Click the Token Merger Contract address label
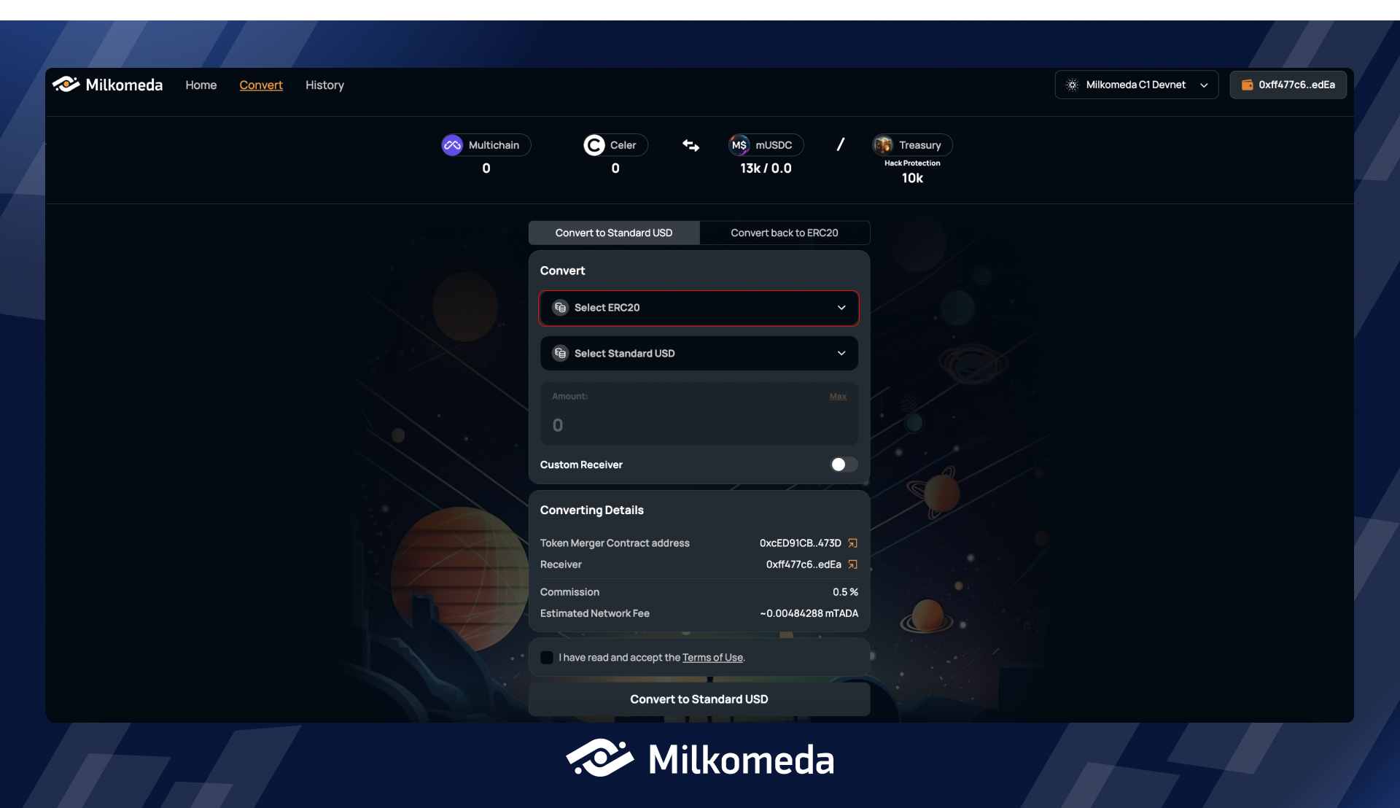Viewport: 1400px width, 808px height. pos(615,543)
